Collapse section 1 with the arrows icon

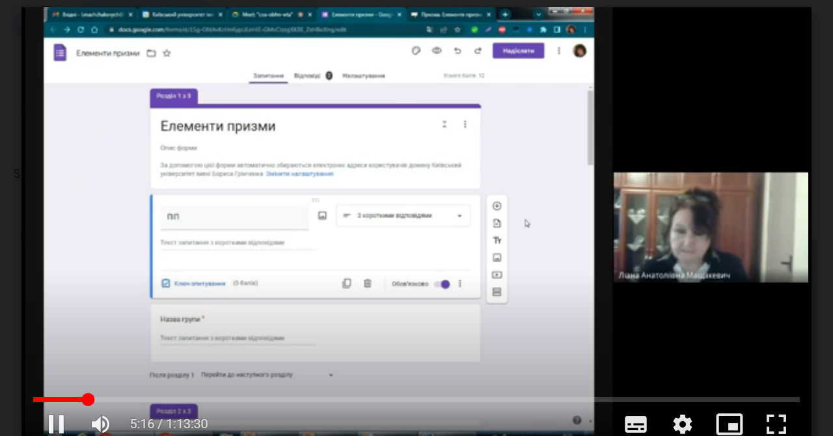click(444, 124)
